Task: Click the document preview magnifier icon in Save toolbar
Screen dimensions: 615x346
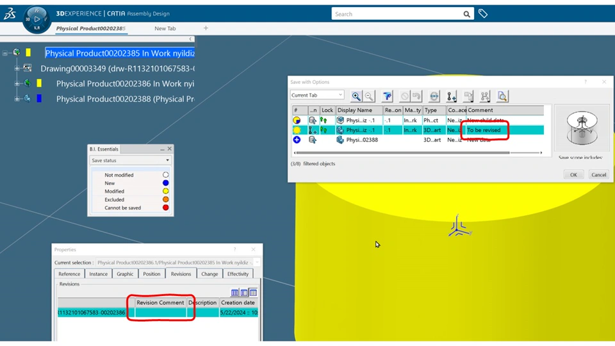Action: click(x=502, y=96)
